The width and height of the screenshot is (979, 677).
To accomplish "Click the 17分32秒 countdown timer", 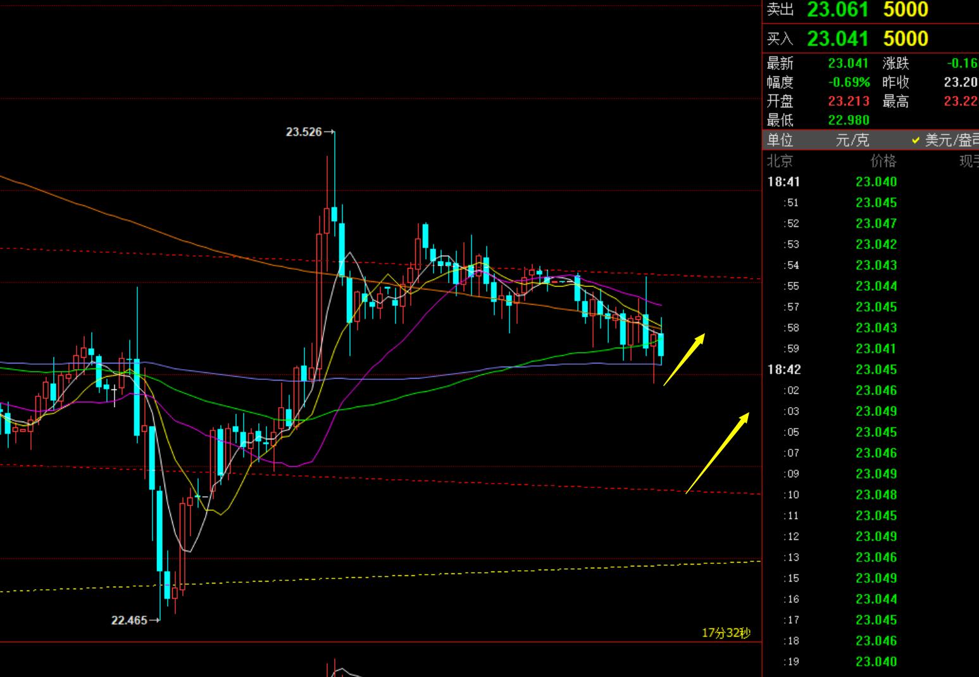I will click(x=726, y=633).
